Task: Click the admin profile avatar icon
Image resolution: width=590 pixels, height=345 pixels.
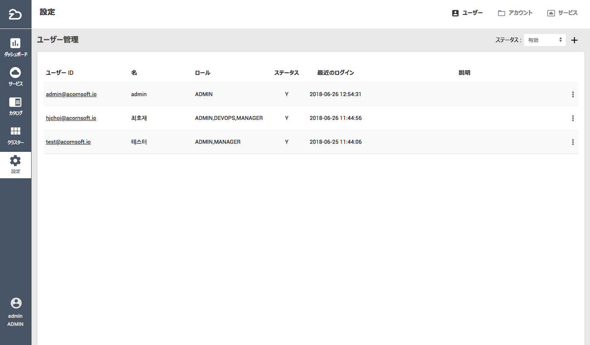Action: point(16,303)
